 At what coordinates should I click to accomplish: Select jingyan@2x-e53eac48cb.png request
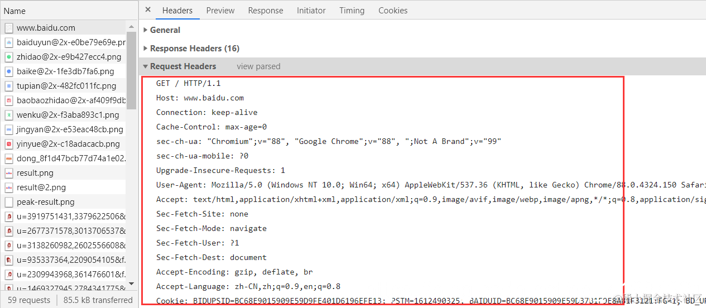coord(64,129)
